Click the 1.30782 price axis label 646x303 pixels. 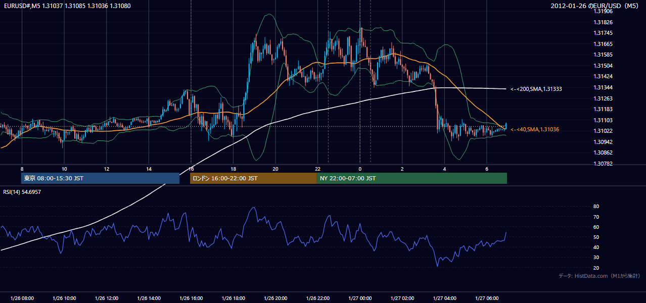click(x=604, y=164)
